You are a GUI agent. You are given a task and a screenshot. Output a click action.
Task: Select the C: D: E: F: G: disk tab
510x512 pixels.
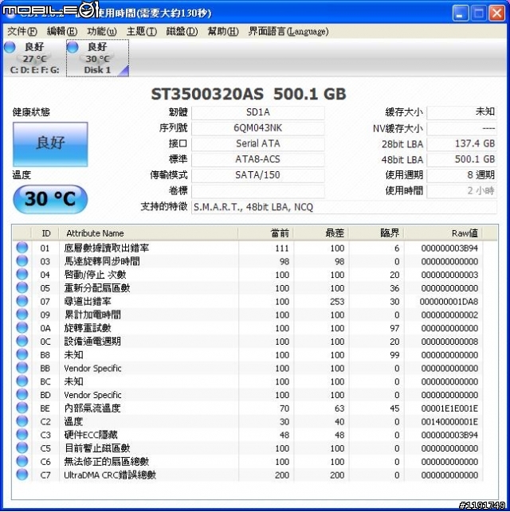click(34, 58)
